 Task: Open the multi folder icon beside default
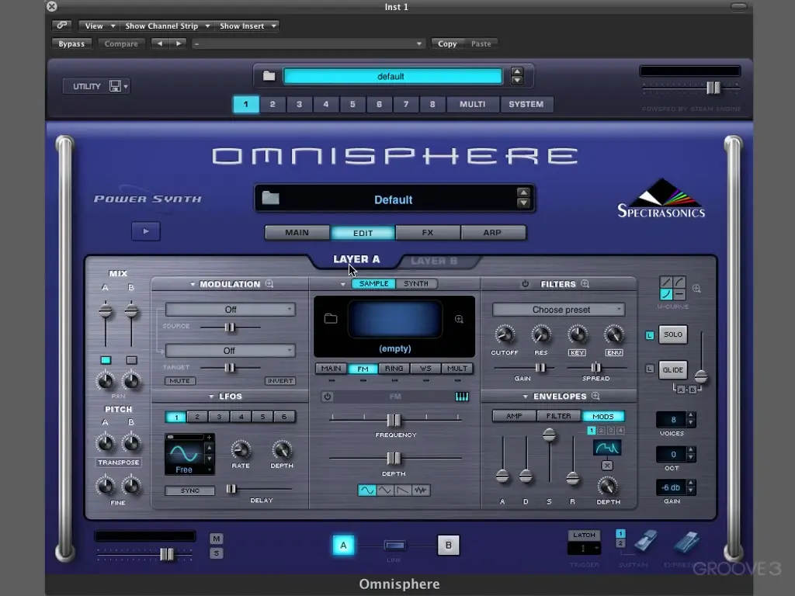269,76
